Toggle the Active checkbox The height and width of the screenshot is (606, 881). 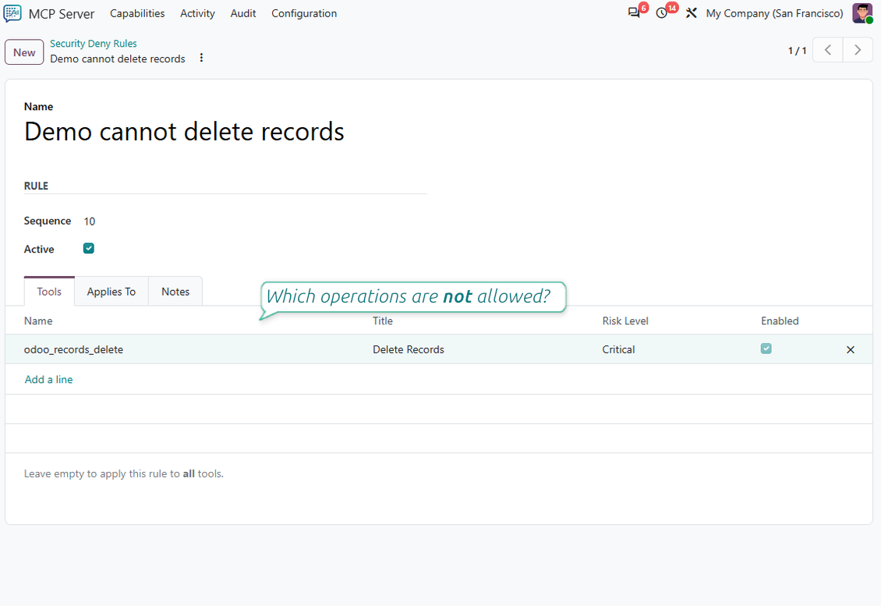click(89, 249)
